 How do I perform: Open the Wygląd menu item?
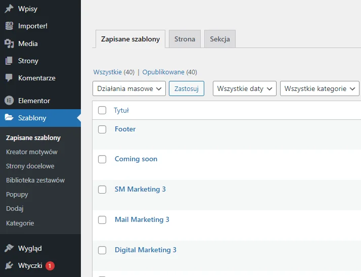[x=40, y=248]
